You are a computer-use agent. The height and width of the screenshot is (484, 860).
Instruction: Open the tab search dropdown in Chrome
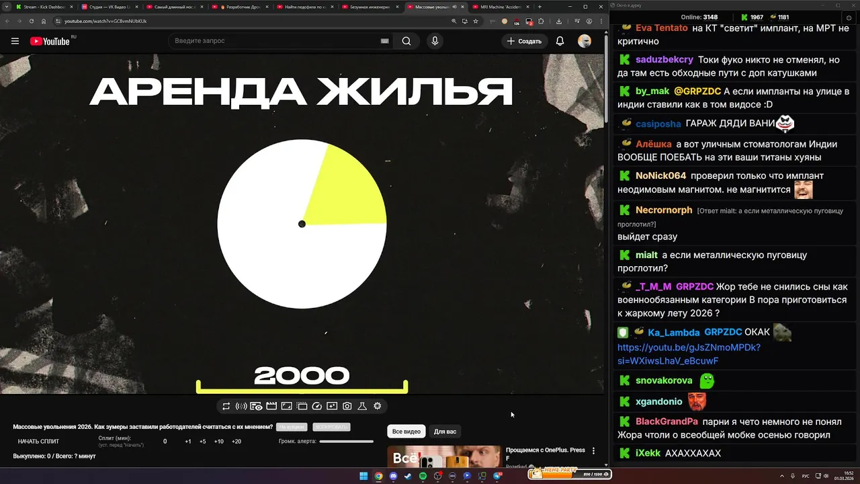point(7,7)
